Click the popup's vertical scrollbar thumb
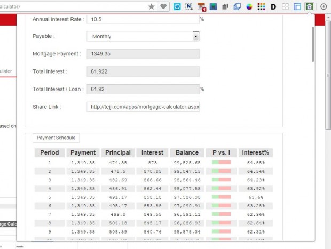This screenshot has width=331, height=249. (x=312, y=45)
